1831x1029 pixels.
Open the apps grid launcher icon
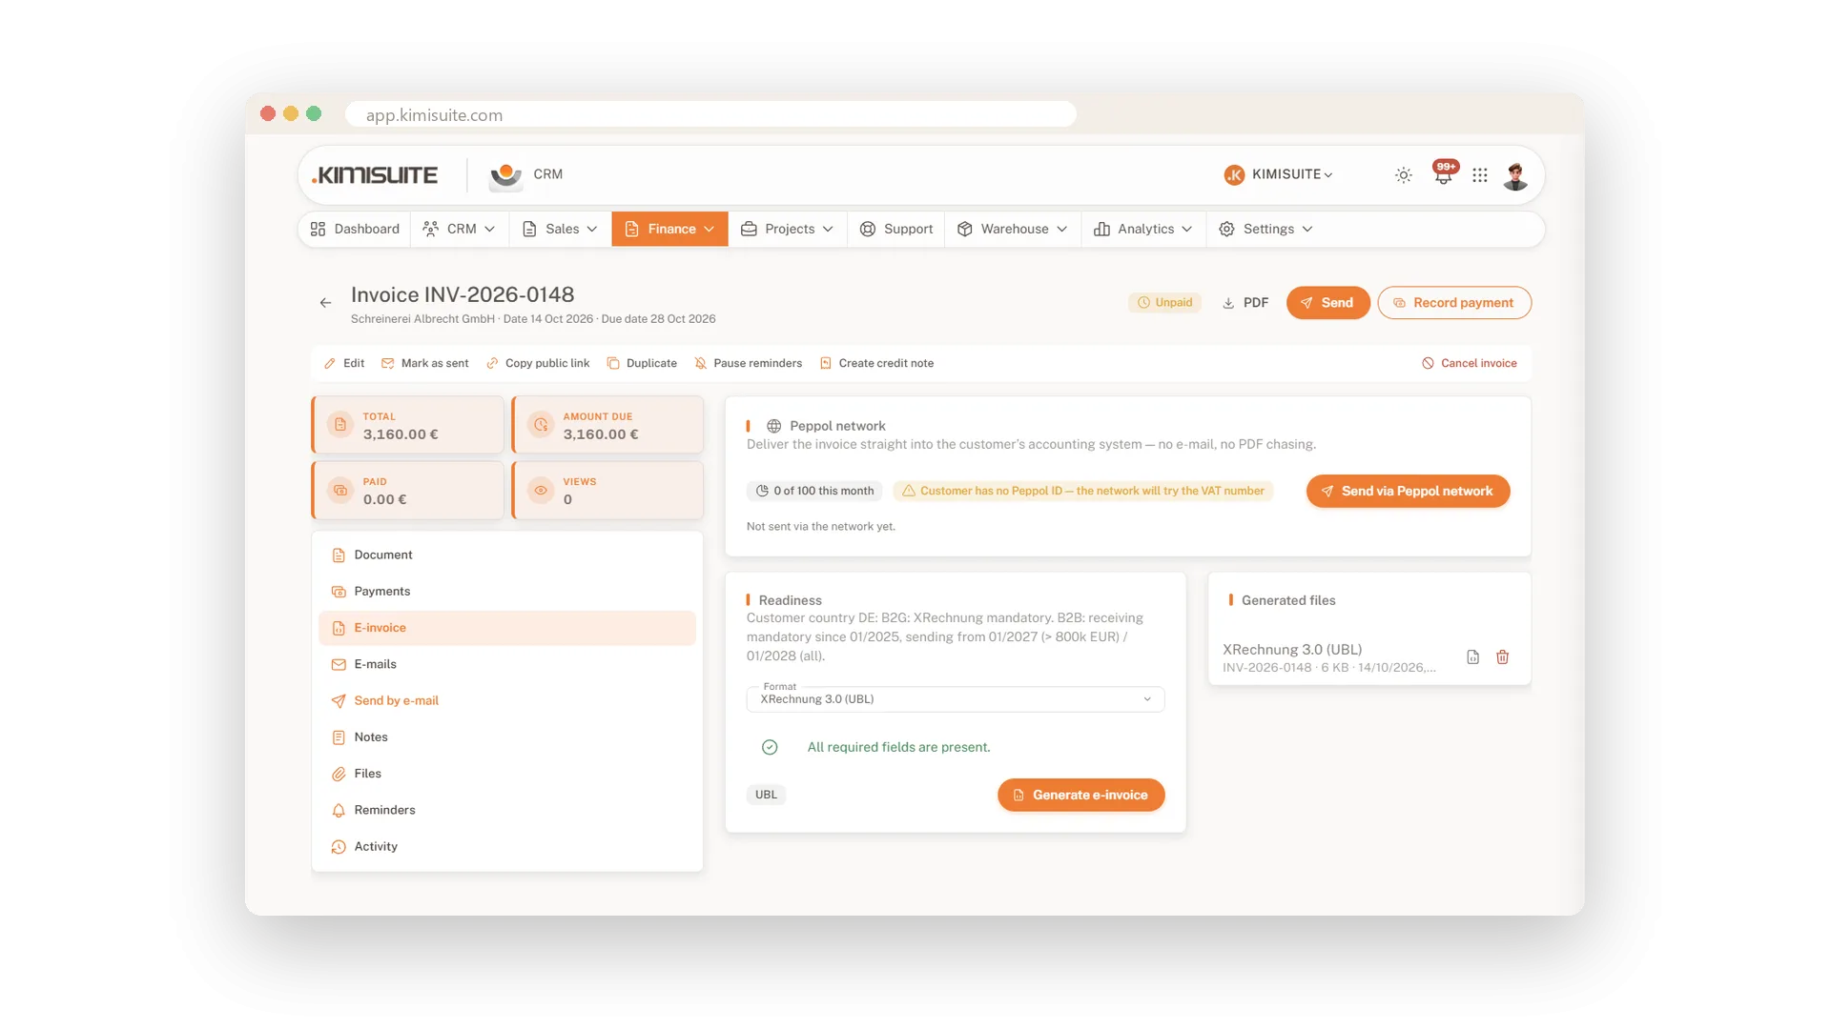(1479, 175)
